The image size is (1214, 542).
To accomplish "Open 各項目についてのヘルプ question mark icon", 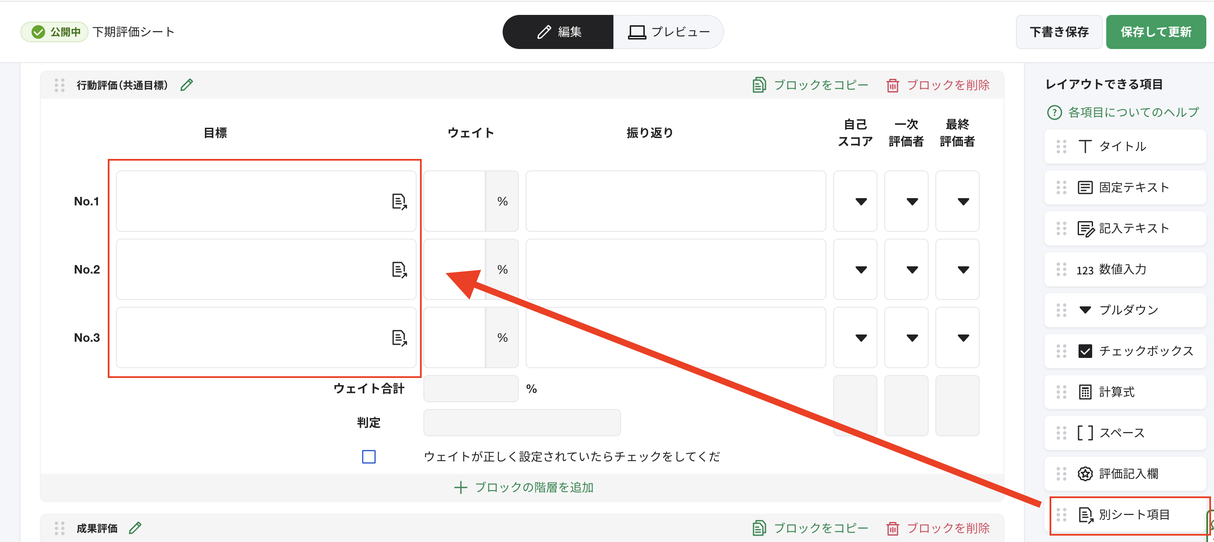I will [1054, 112].
